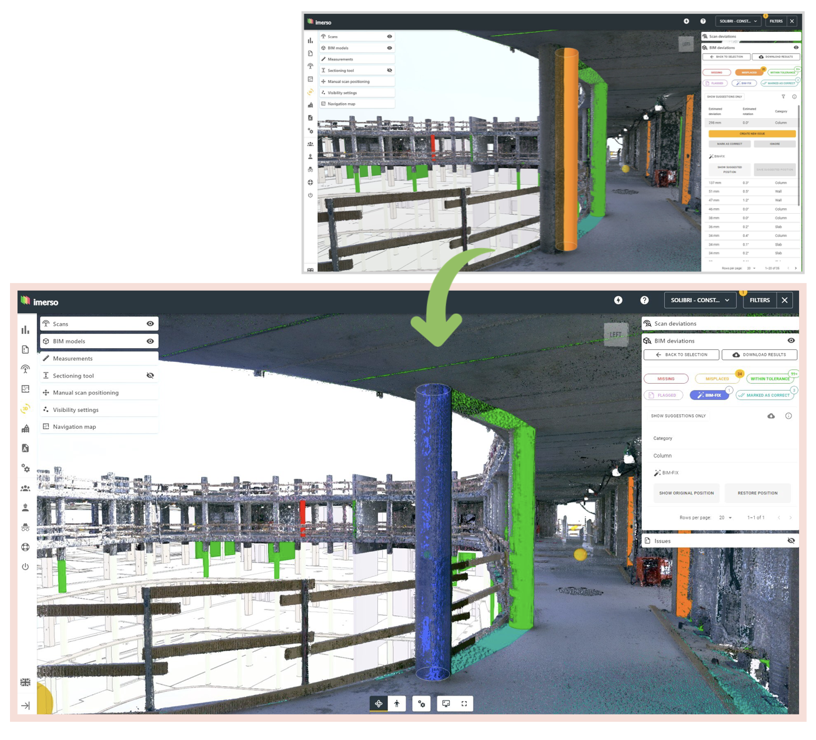Open the SOLIBRI - CONST project dropdown
This screenshot has height=740, width=816.
[699, 300]
